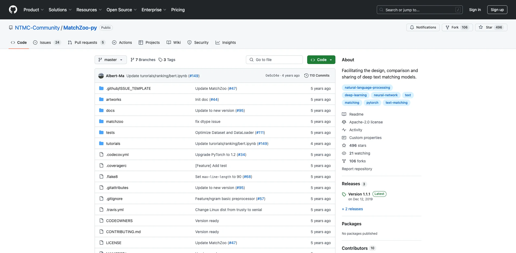The width and height of the screenshot is (516, 253).
Task: Click the LICENSE file icon
Action: coord(101,243)
